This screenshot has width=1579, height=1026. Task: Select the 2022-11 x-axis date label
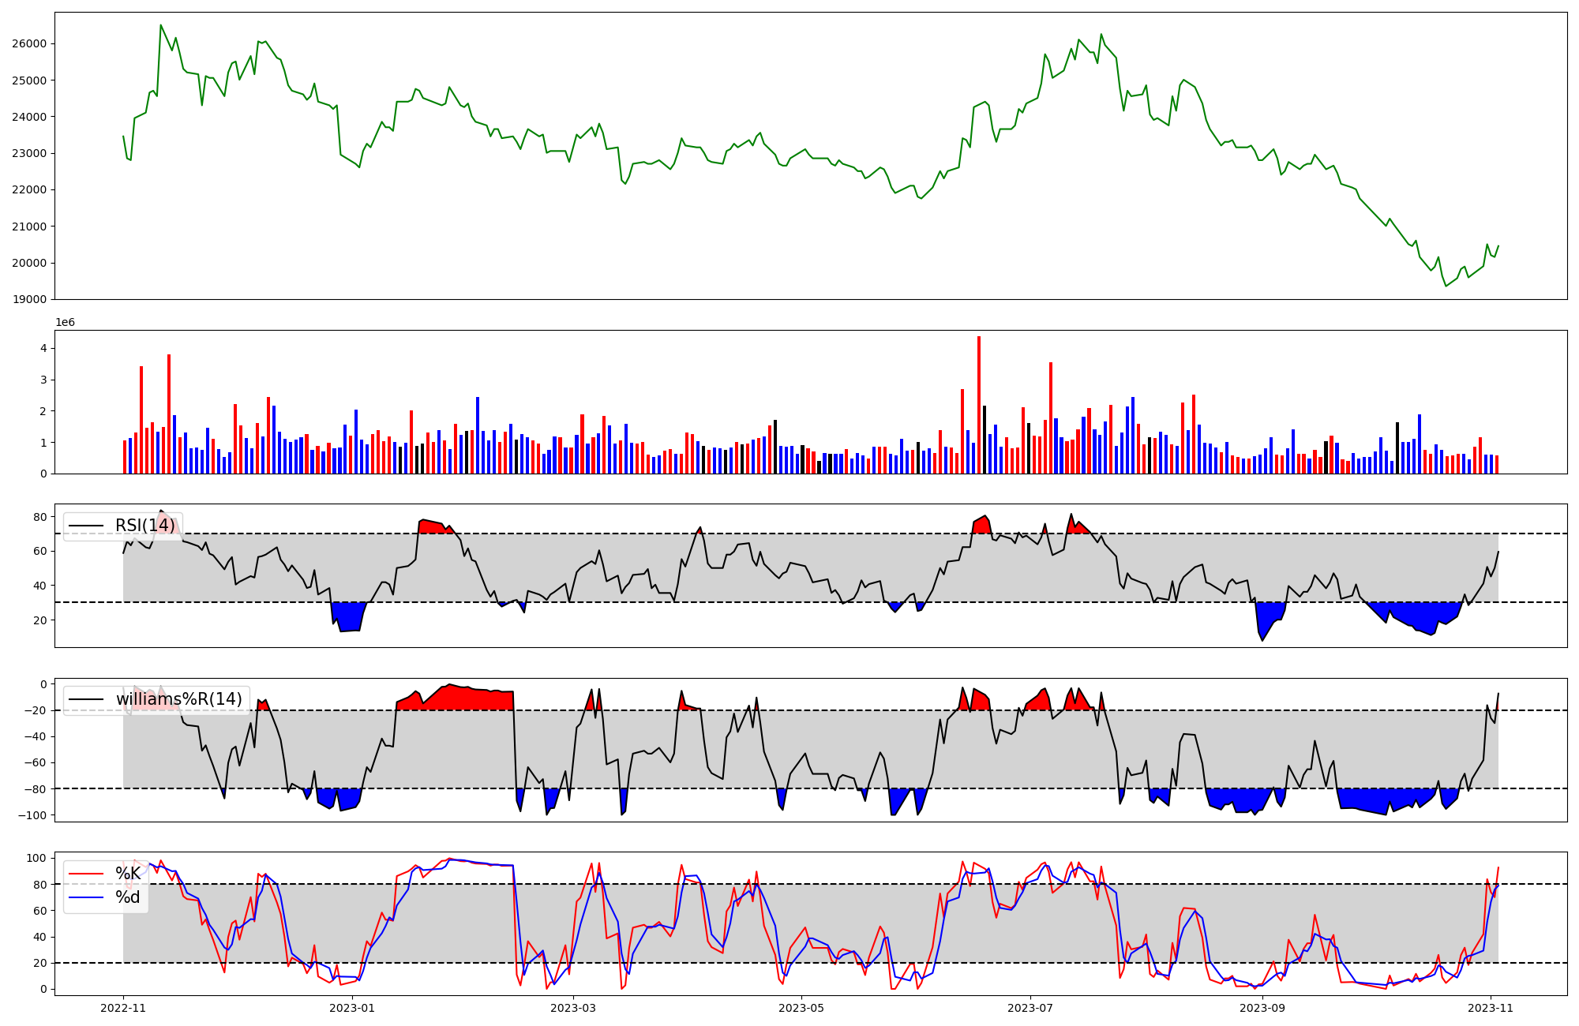tap(123, 1008)
